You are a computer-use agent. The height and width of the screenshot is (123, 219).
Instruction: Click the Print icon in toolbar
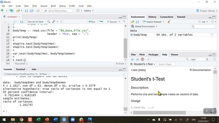point(38,11)
